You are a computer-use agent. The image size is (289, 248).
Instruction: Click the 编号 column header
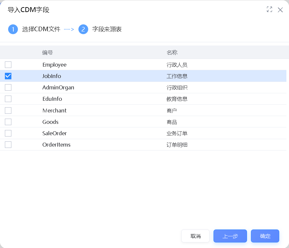pos(48,52)
